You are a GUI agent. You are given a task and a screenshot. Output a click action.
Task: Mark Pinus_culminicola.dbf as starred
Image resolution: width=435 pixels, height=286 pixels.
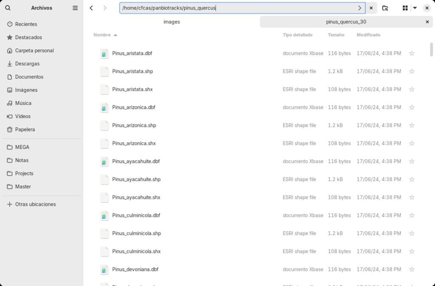[x=411, y=216]
